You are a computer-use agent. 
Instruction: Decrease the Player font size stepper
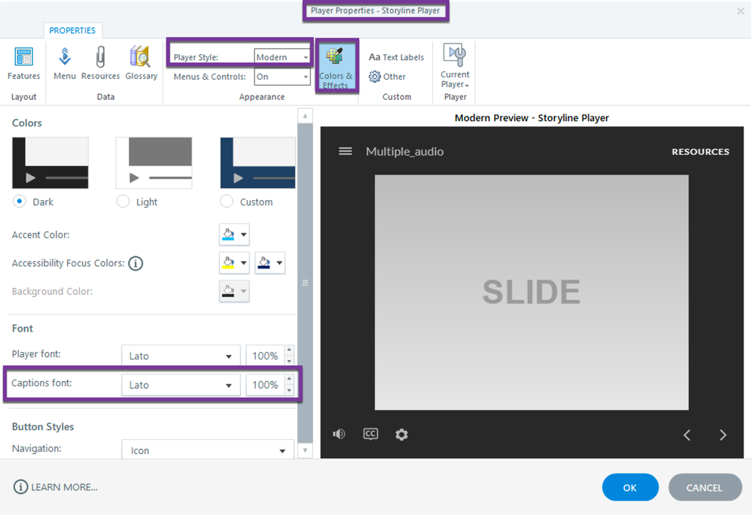pyautogui.click(x=289, y=361)
